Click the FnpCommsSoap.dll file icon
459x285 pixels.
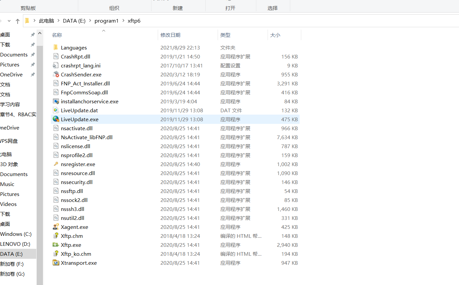click(56, 92)
